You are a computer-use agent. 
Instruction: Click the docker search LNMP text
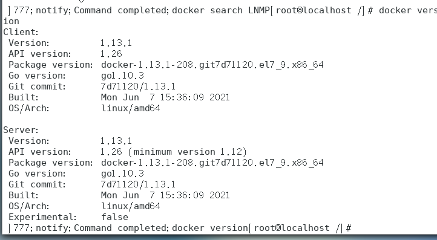221,10
